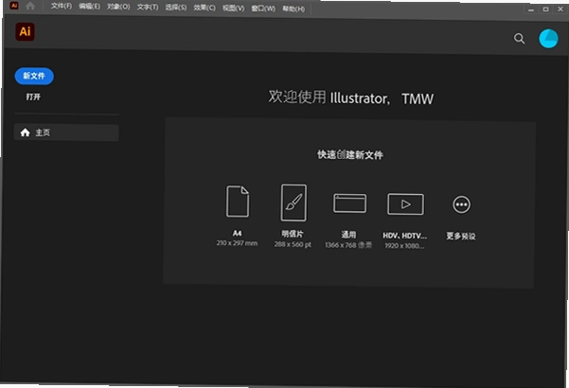Open 更多预设 more presets icon
The height and width of the screenshot is (388, 569).
click(461, 204)
